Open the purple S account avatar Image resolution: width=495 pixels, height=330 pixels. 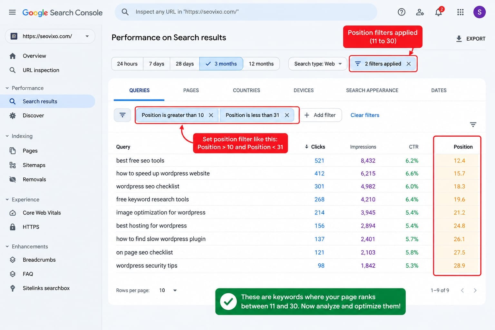coord(480,12)
